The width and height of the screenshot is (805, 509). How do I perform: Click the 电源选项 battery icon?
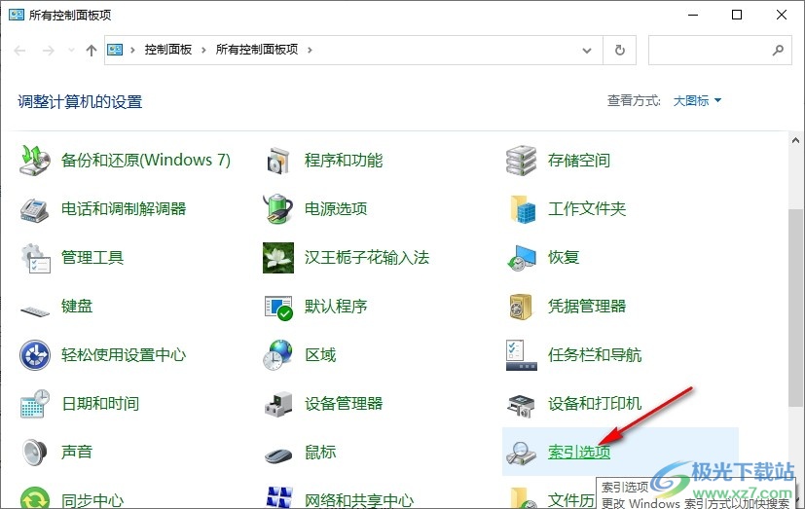click(x=278, y=209)
